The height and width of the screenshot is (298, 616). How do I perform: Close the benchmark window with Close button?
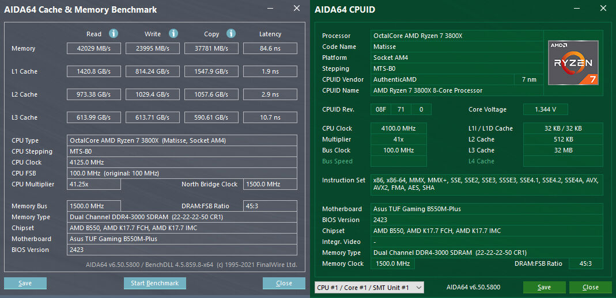[x=284, y=283]
